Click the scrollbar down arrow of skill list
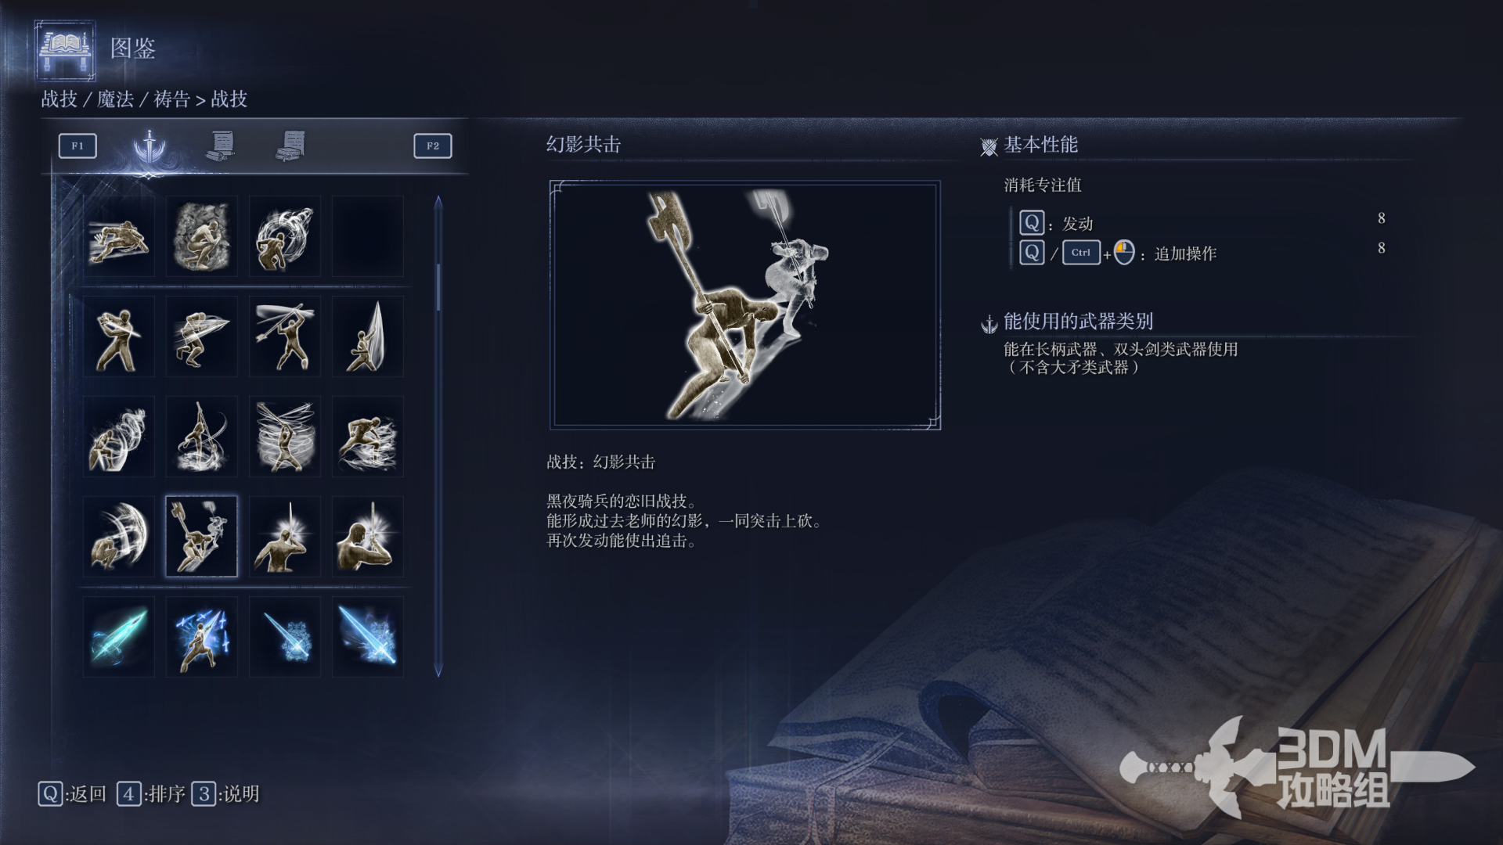The height and width of the screenshot is (845, 1503). [x=438, y=671]
